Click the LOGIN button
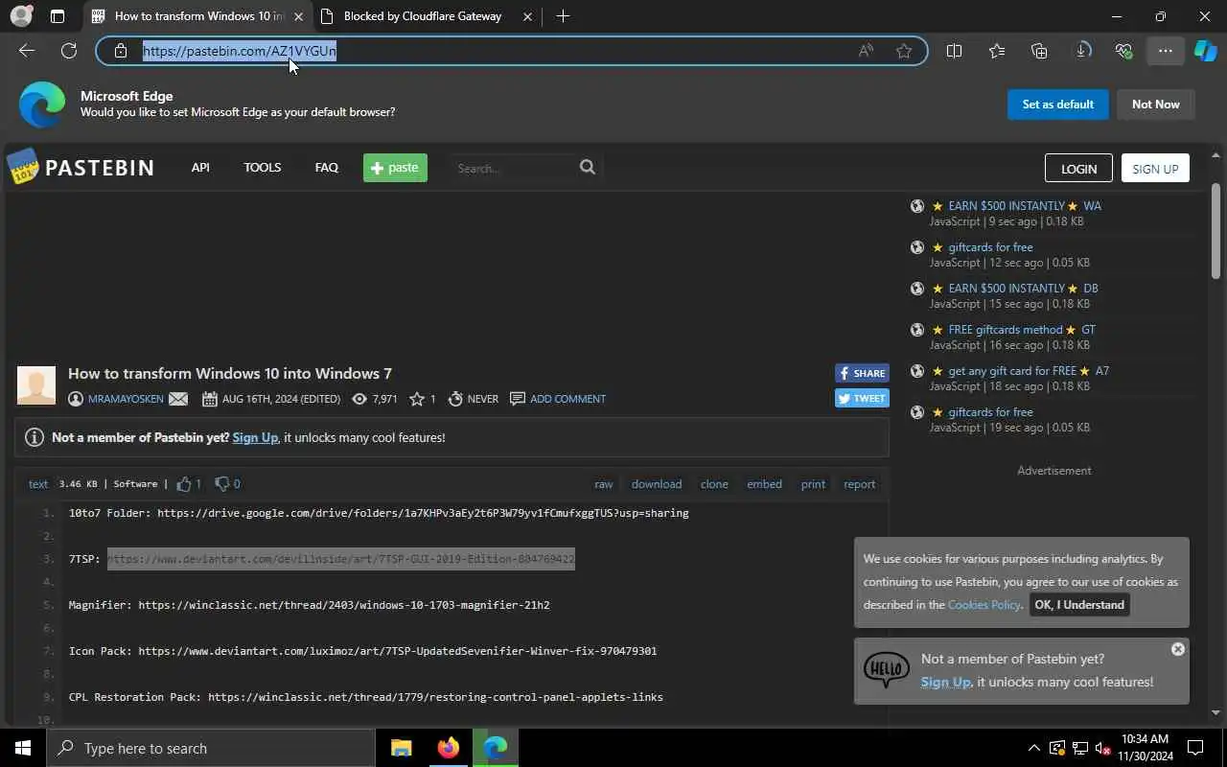1227x767 pixels. click(1078, 168)
